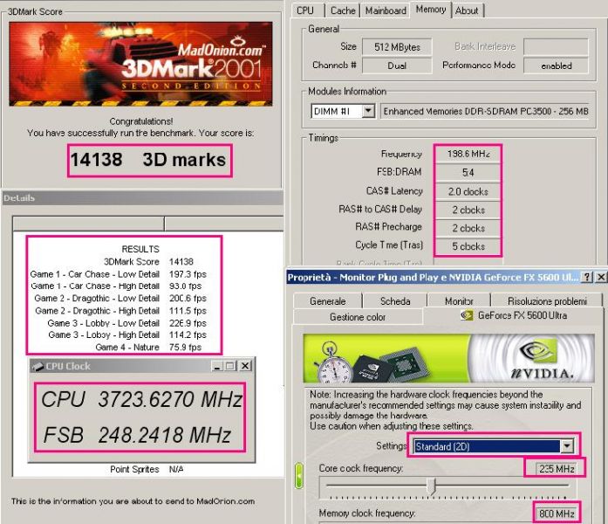Select the Memory tab
Screen dimensions: 608x524
click(x=430, y=10)
